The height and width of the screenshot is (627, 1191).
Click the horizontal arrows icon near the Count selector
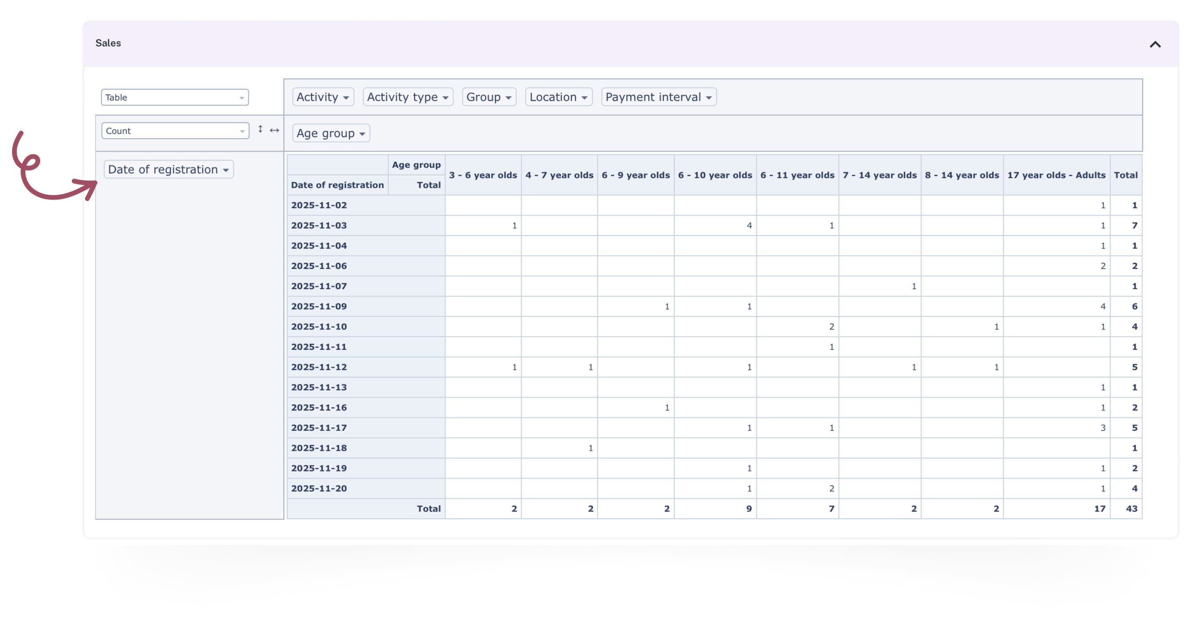point(275,130)
